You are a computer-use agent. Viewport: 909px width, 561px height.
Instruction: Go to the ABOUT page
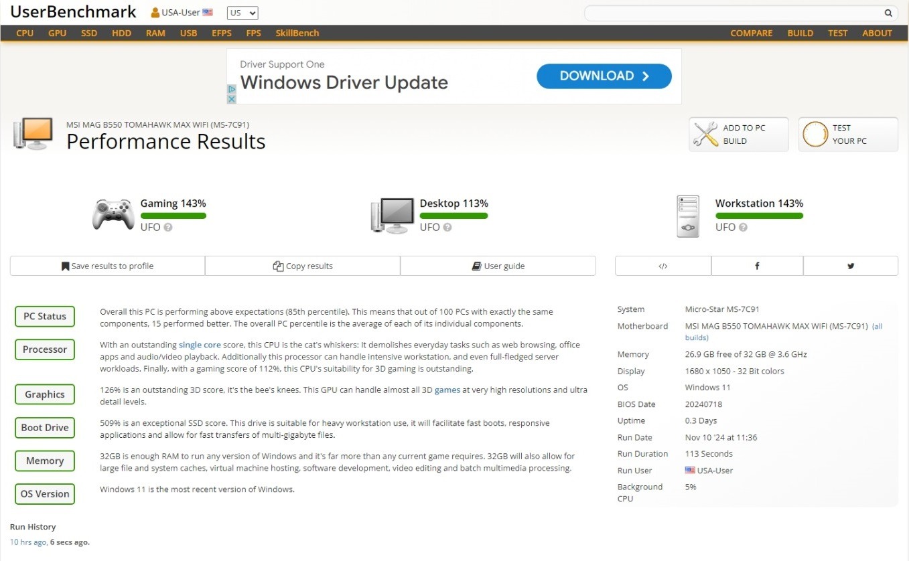coord(878,33)
